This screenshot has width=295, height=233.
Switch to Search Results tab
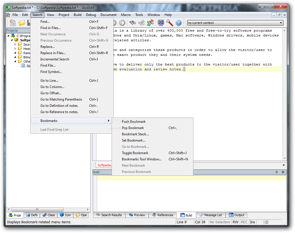point(109,215)
